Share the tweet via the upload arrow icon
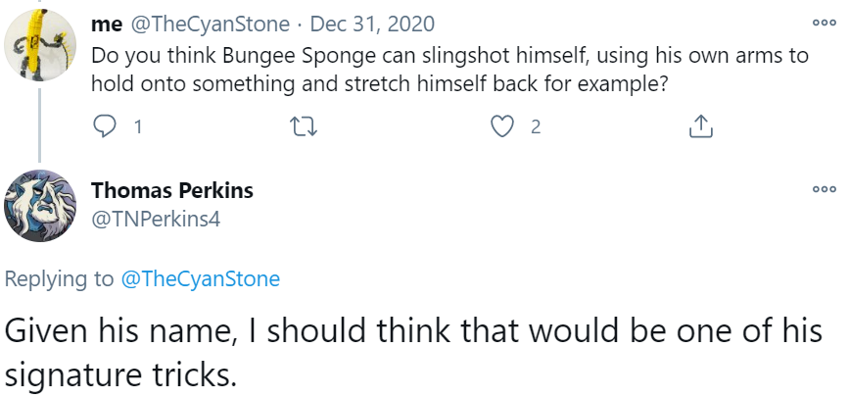 700,126
